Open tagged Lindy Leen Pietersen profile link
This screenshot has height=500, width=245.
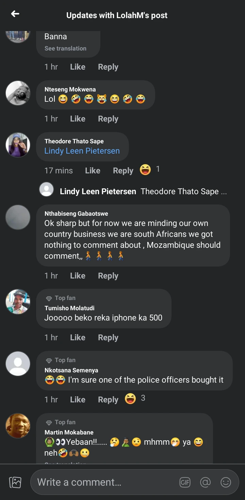tap(82, 151)
